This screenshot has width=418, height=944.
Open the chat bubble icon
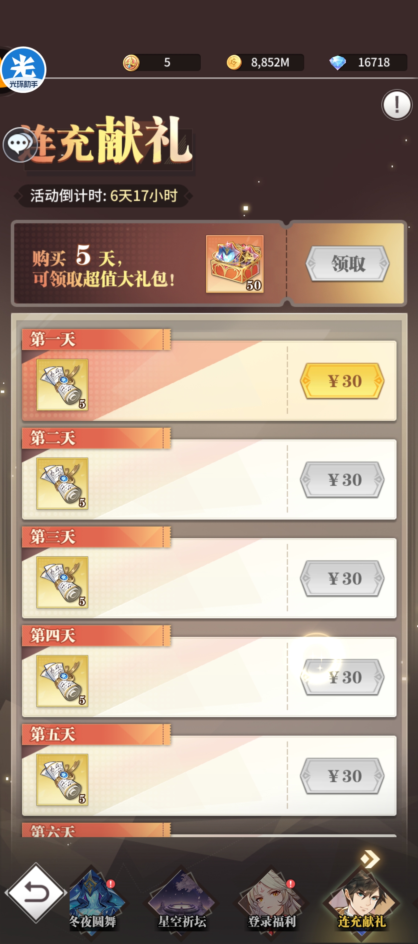pyautogui.click(x=20, y=144)
